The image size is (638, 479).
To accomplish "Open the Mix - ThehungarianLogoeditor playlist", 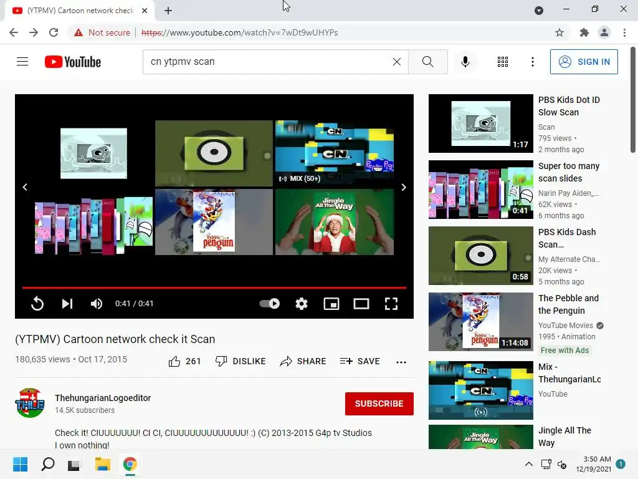I will pyautogui.click(x=480, y=390).
